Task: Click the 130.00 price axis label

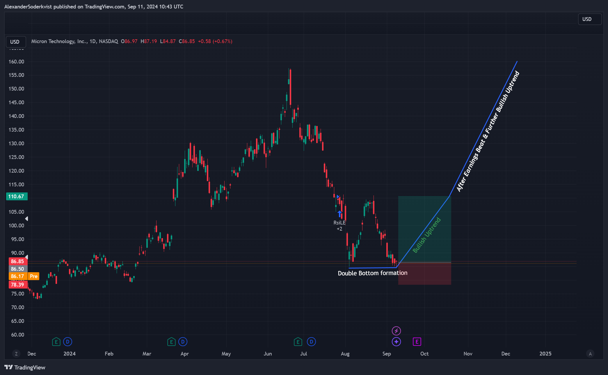Action: pos(16,143)
